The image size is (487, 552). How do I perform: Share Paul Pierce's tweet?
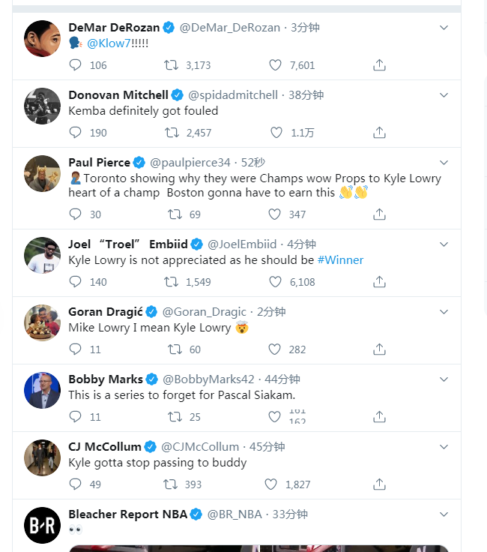(379, 214)
